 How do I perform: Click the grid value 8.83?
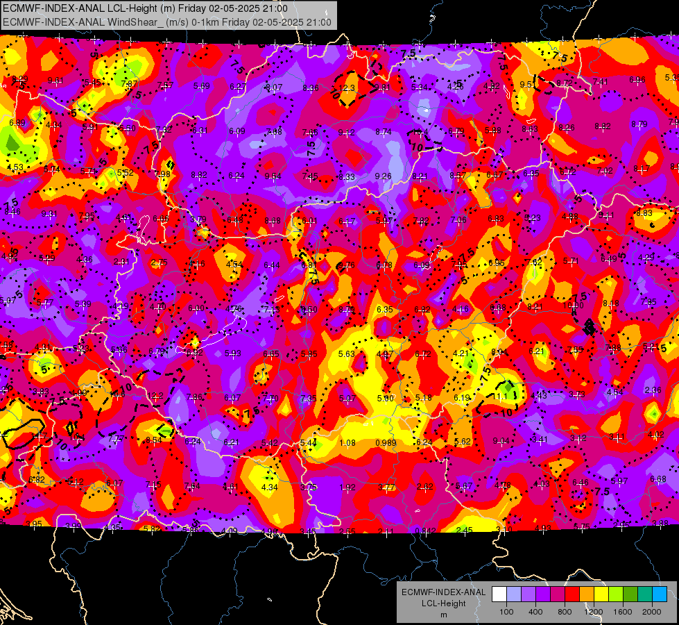tap(644, 213)
